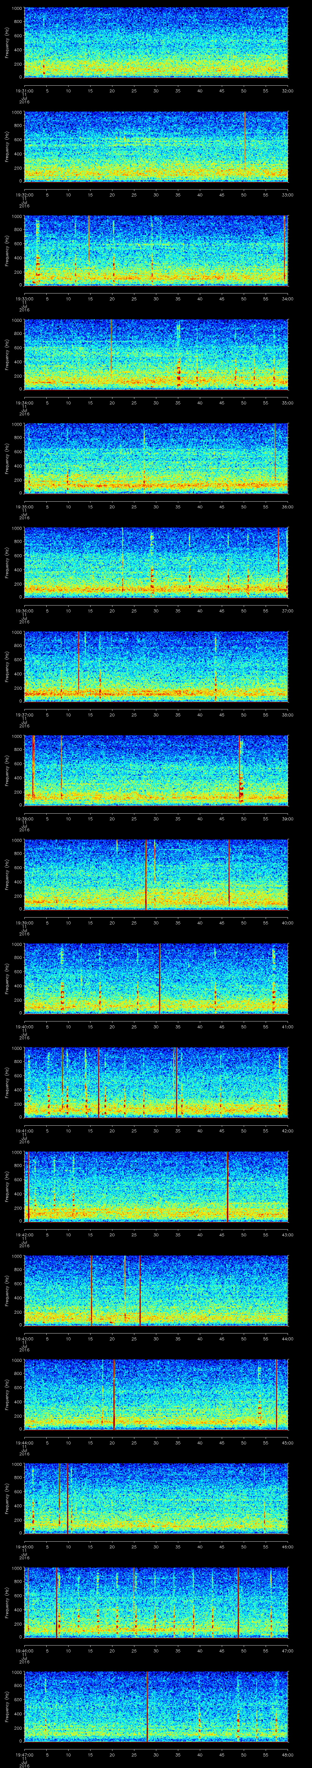Click the red vertical streak at 28 s in 19:47:00 plot
This screenshot has width=312, height=1768.
(147, 1706)
